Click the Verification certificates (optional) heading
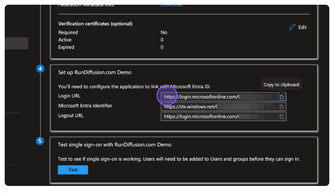Image resolution: width=334 pixels, height=193 pixels. [x=95, y=24]
